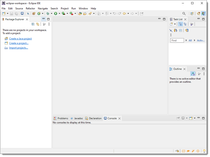The height and width of the screenshot is (157, 210).
Task: Click Collapse All in Task List
Action: tap(181, 30)
